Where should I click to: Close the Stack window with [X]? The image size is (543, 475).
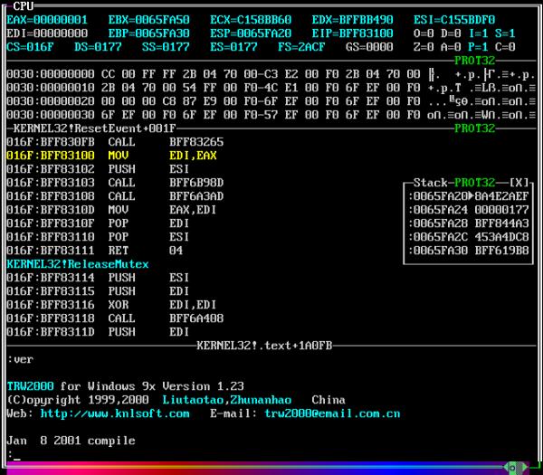(x=519, y=183)
